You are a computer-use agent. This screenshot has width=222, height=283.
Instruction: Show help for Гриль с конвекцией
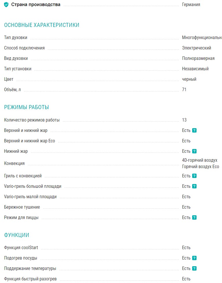point(194,176)
